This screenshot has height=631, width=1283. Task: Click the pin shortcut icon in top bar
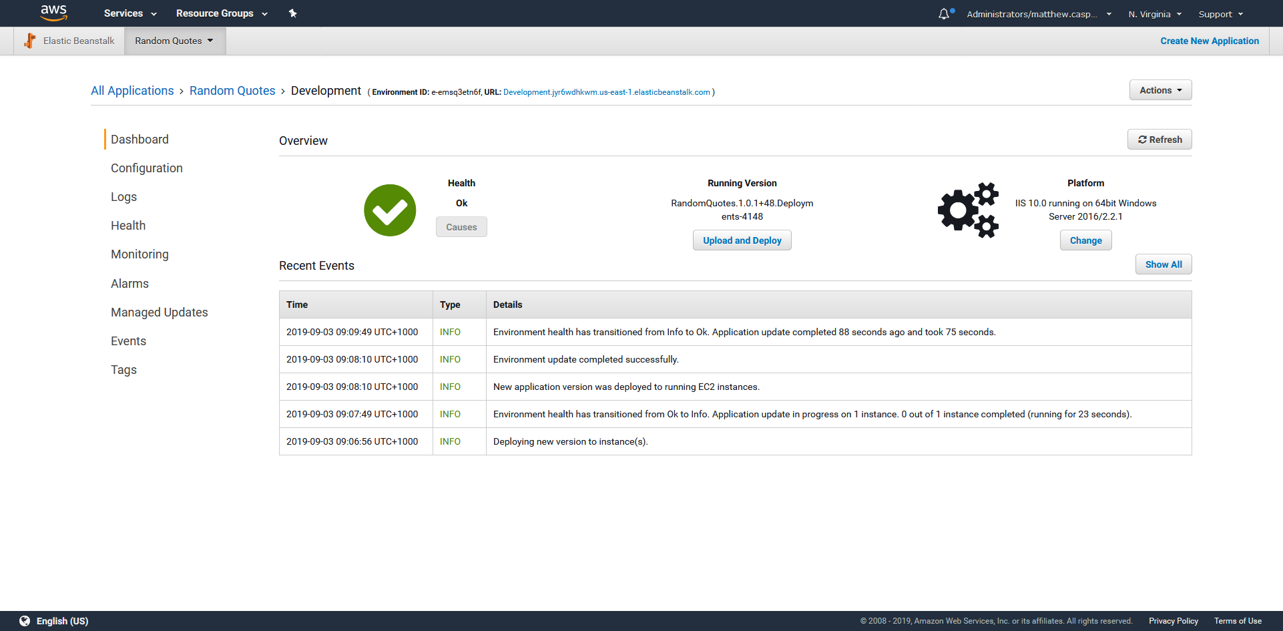292,13
